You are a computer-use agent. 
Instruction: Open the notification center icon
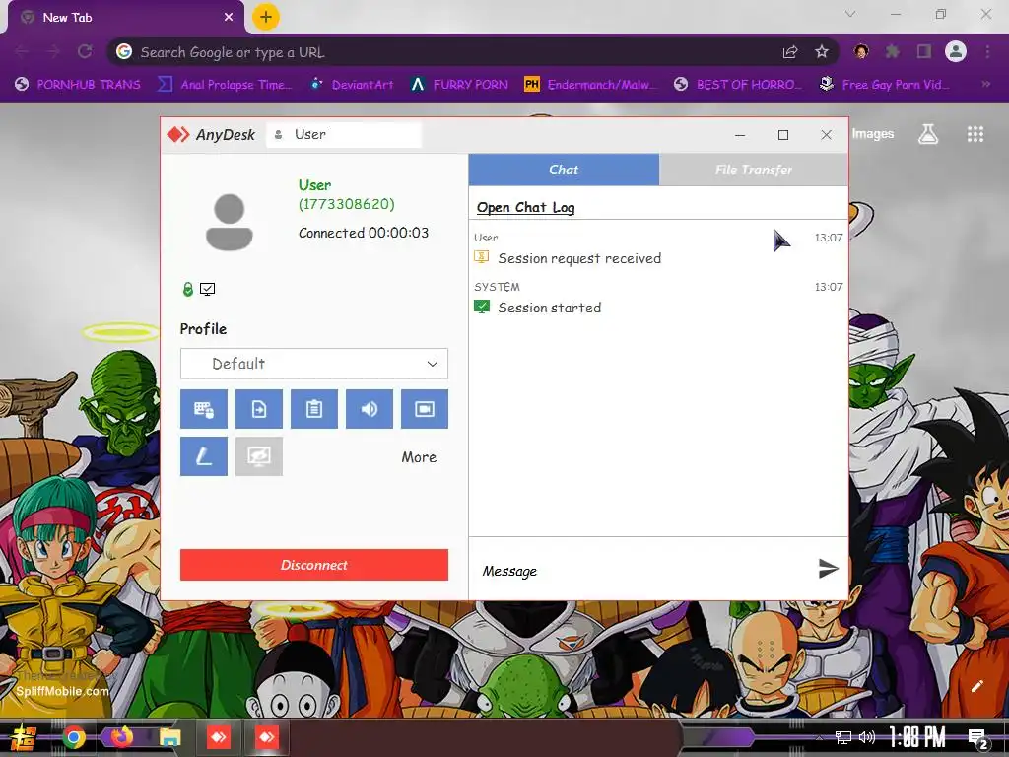pos(978,739)
